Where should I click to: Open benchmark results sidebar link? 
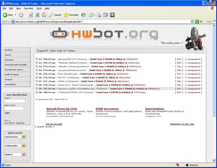click(x=17, y=65)
